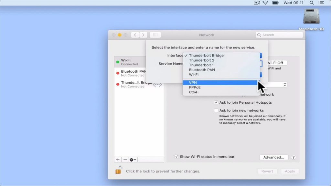Viewport: 331px width, 186px height.
Task: Toggle Ask to join new networks
Action: point(216,110)
